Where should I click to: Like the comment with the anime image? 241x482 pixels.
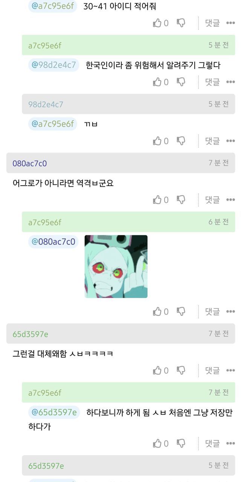point(157,311)
